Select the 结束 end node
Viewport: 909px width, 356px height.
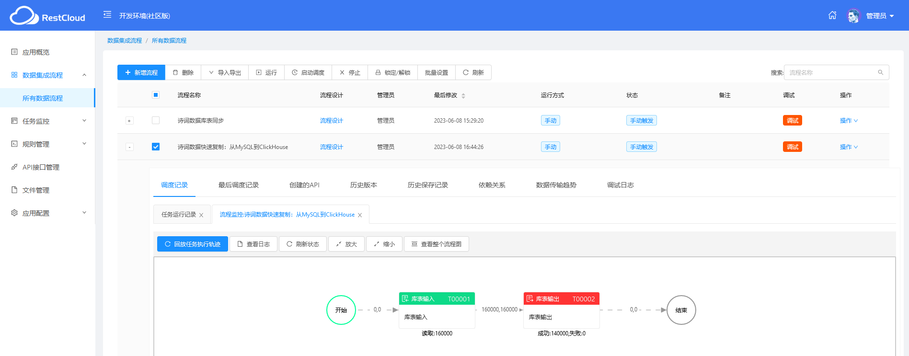coord(681,310)
